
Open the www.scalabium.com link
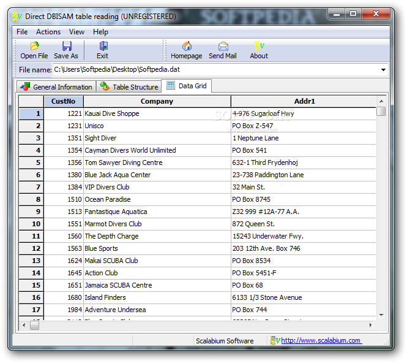coord(321,340)
